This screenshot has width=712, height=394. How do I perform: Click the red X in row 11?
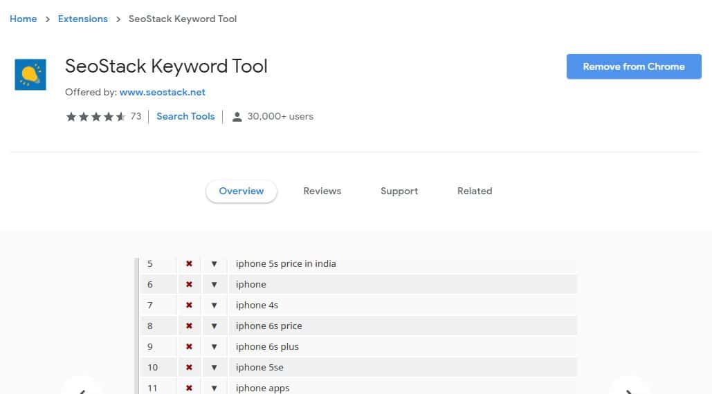tap(189, 388)
